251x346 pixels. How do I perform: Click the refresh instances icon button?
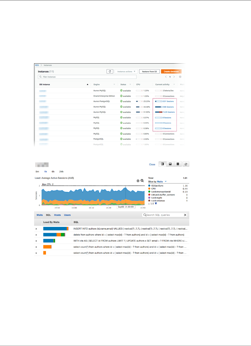110,72
